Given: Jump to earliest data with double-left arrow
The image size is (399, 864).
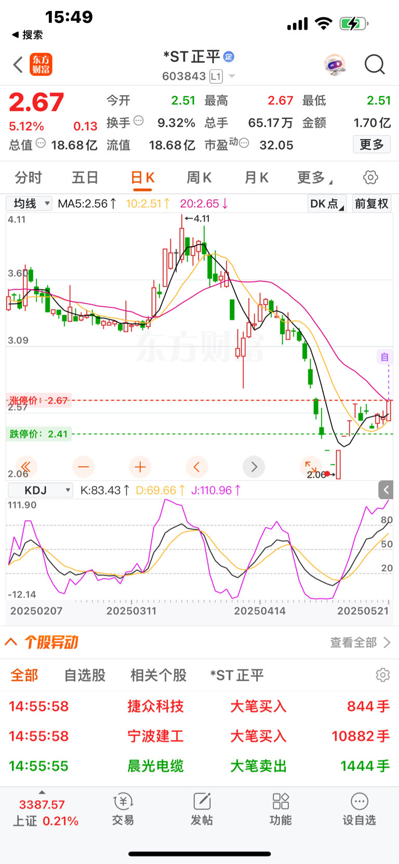Looking at the screenshot, I should [x=26, y=466].
